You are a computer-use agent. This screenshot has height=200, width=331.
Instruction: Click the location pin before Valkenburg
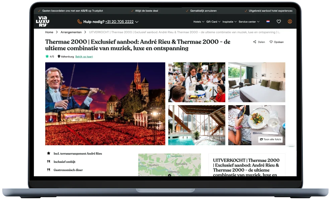point(59,56)
